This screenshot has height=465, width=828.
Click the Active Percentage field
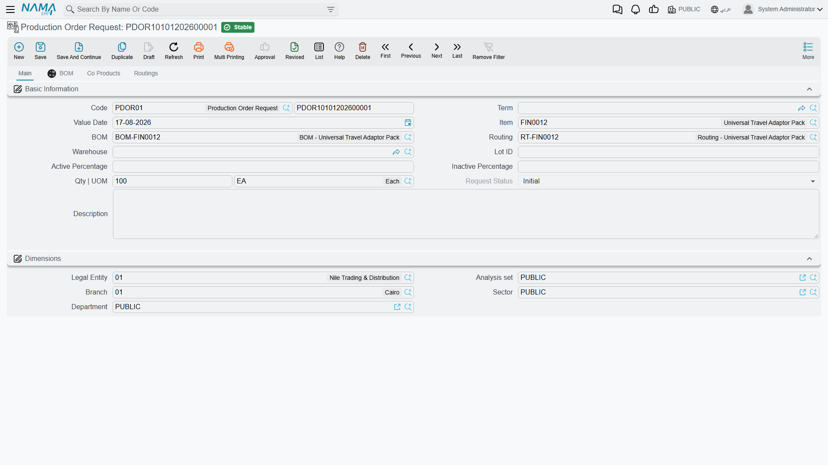263,167
